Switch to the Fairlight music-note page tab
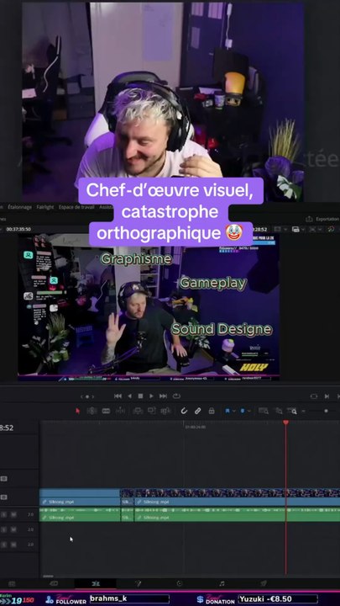Screen dimensions: 340x606 222,583
